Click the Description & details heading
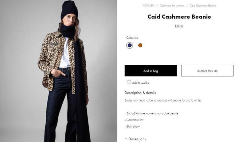The height and width of the screenshot is (142, 240). [140, 93]
